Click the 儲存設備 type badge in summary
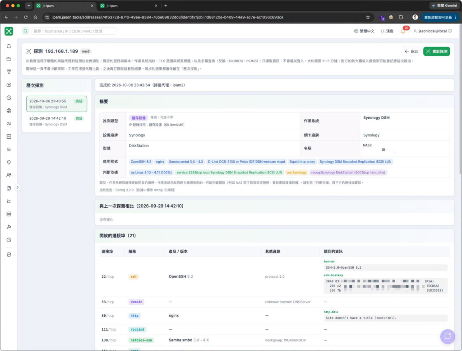The height and width of the screenshot is (351, 462). pyautogui.click(x=139, y=118)
